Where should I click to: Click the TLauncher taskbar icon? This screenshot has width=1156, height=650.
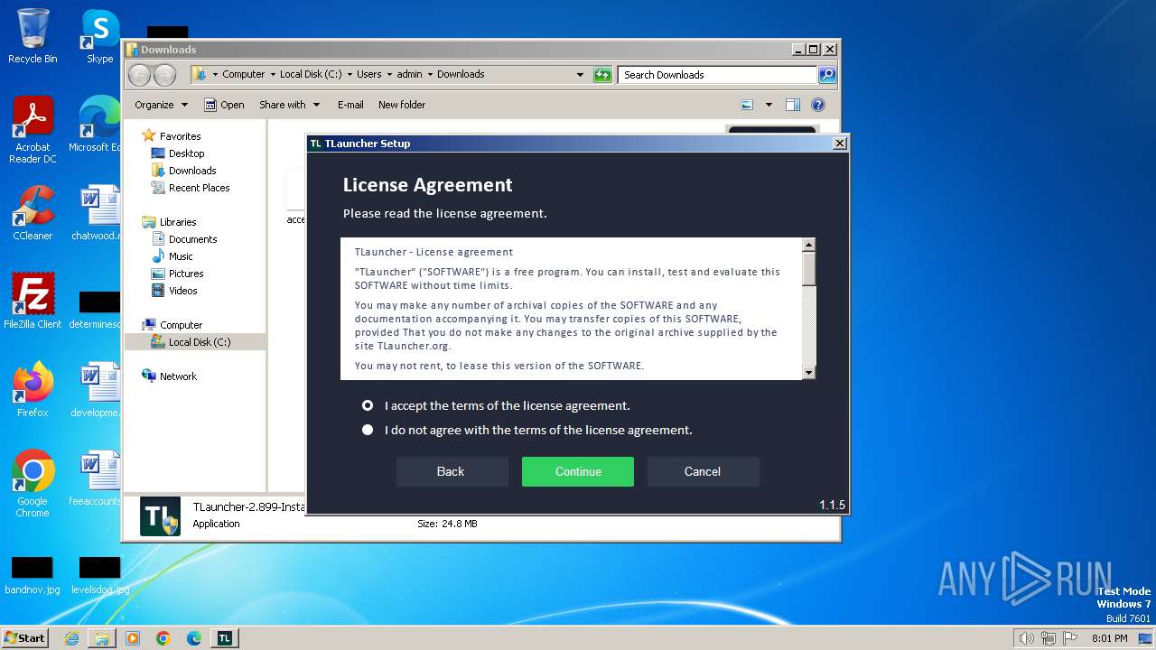[225, 638]
